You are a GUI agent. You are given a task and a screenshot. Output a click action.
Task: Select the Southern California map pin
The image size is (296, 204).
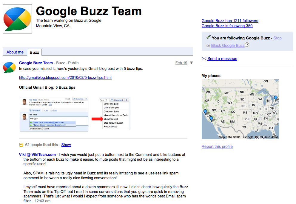pos(211,119)
